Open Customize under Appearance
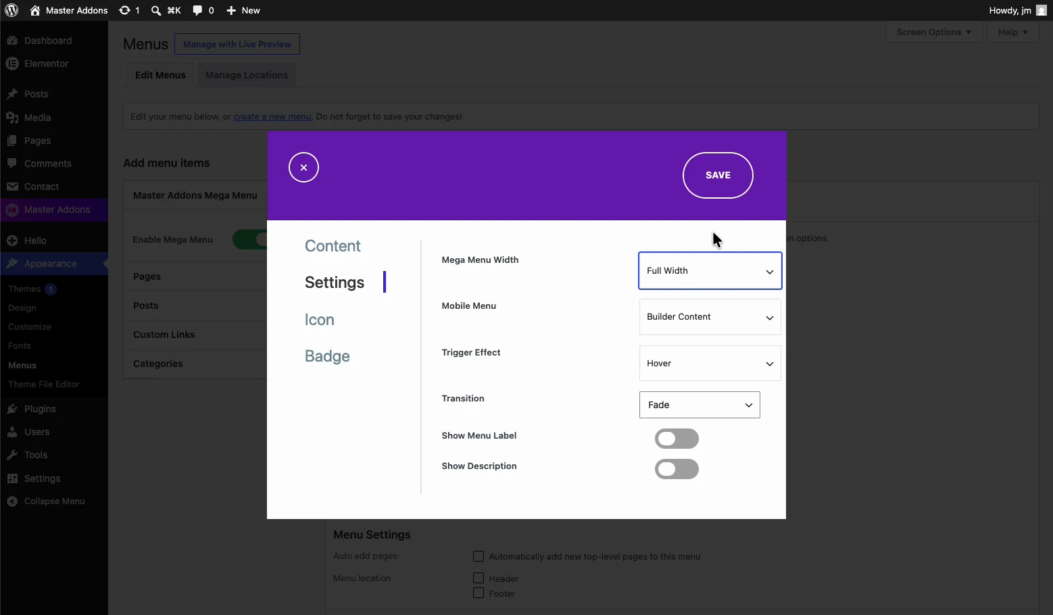 tap(30, 326)
